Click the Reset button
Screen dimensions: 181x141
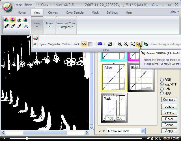click(x=169, y=119)
